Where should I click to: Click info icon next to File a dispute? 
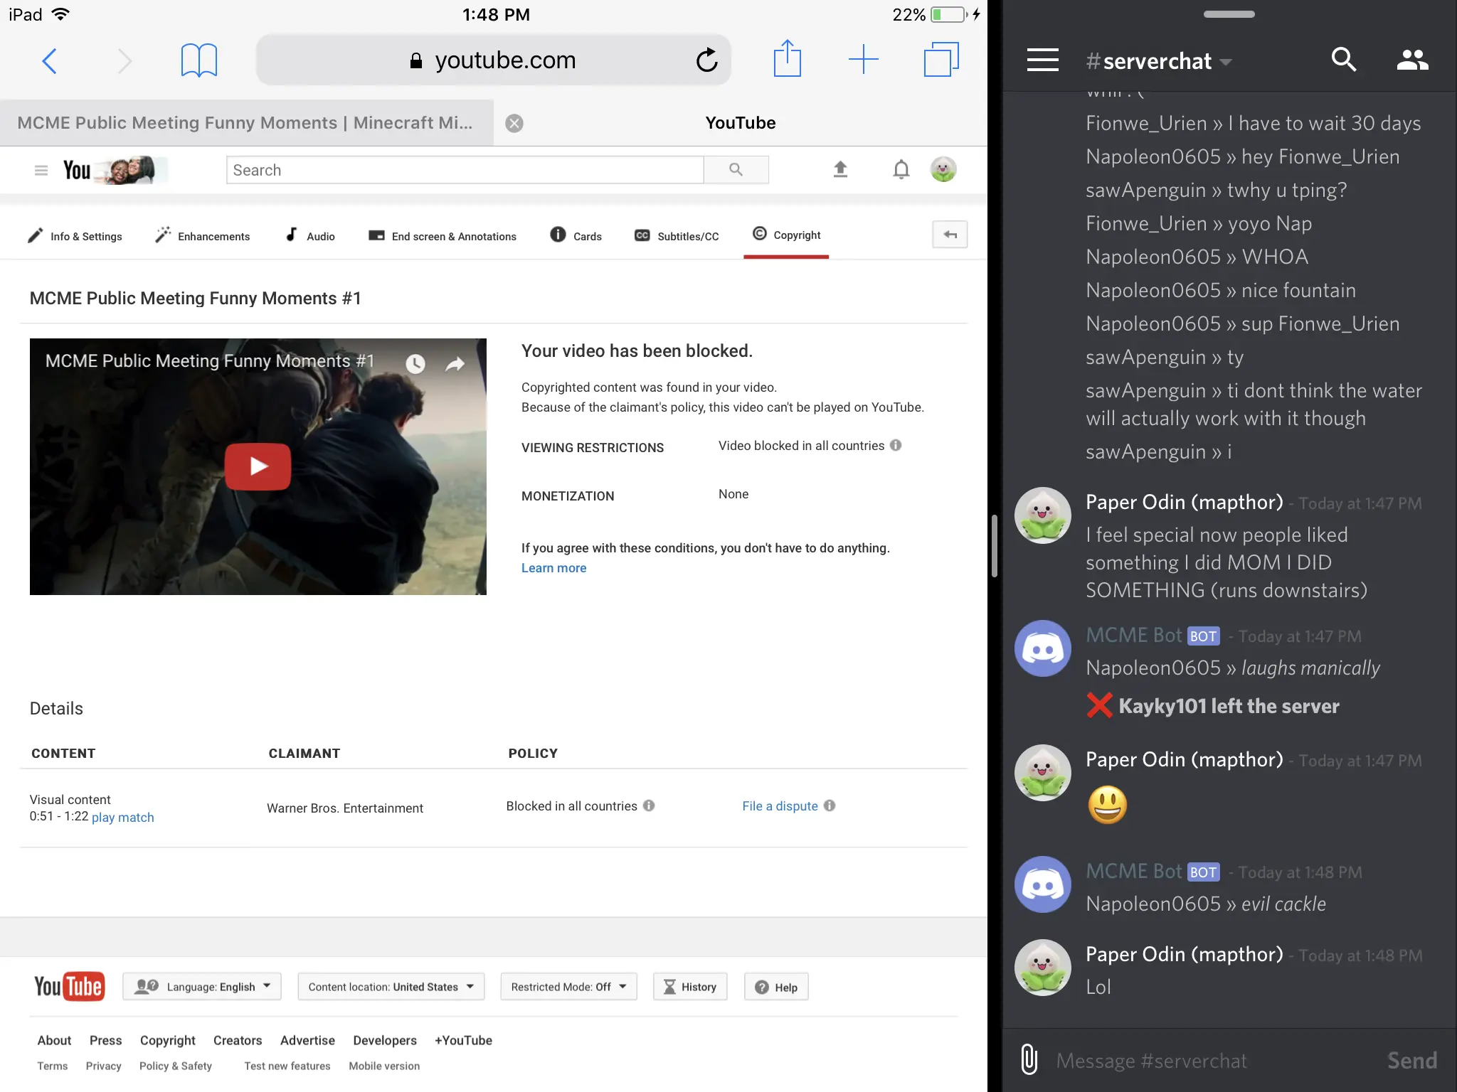point(830,805)
